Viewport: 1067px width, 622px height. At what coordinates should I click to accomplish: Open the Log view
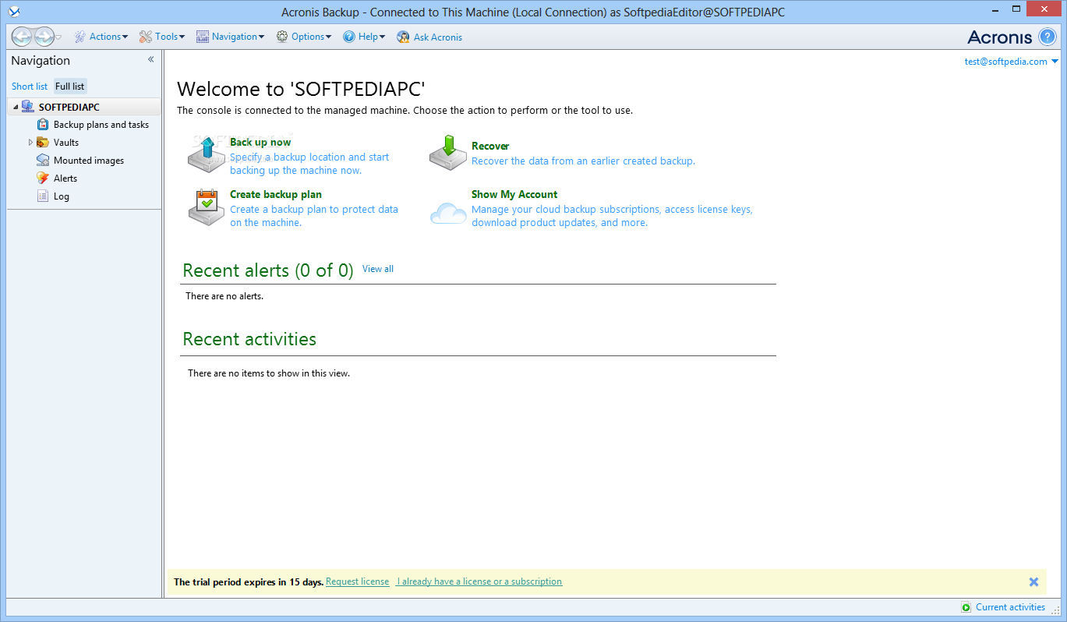[62, 196]
